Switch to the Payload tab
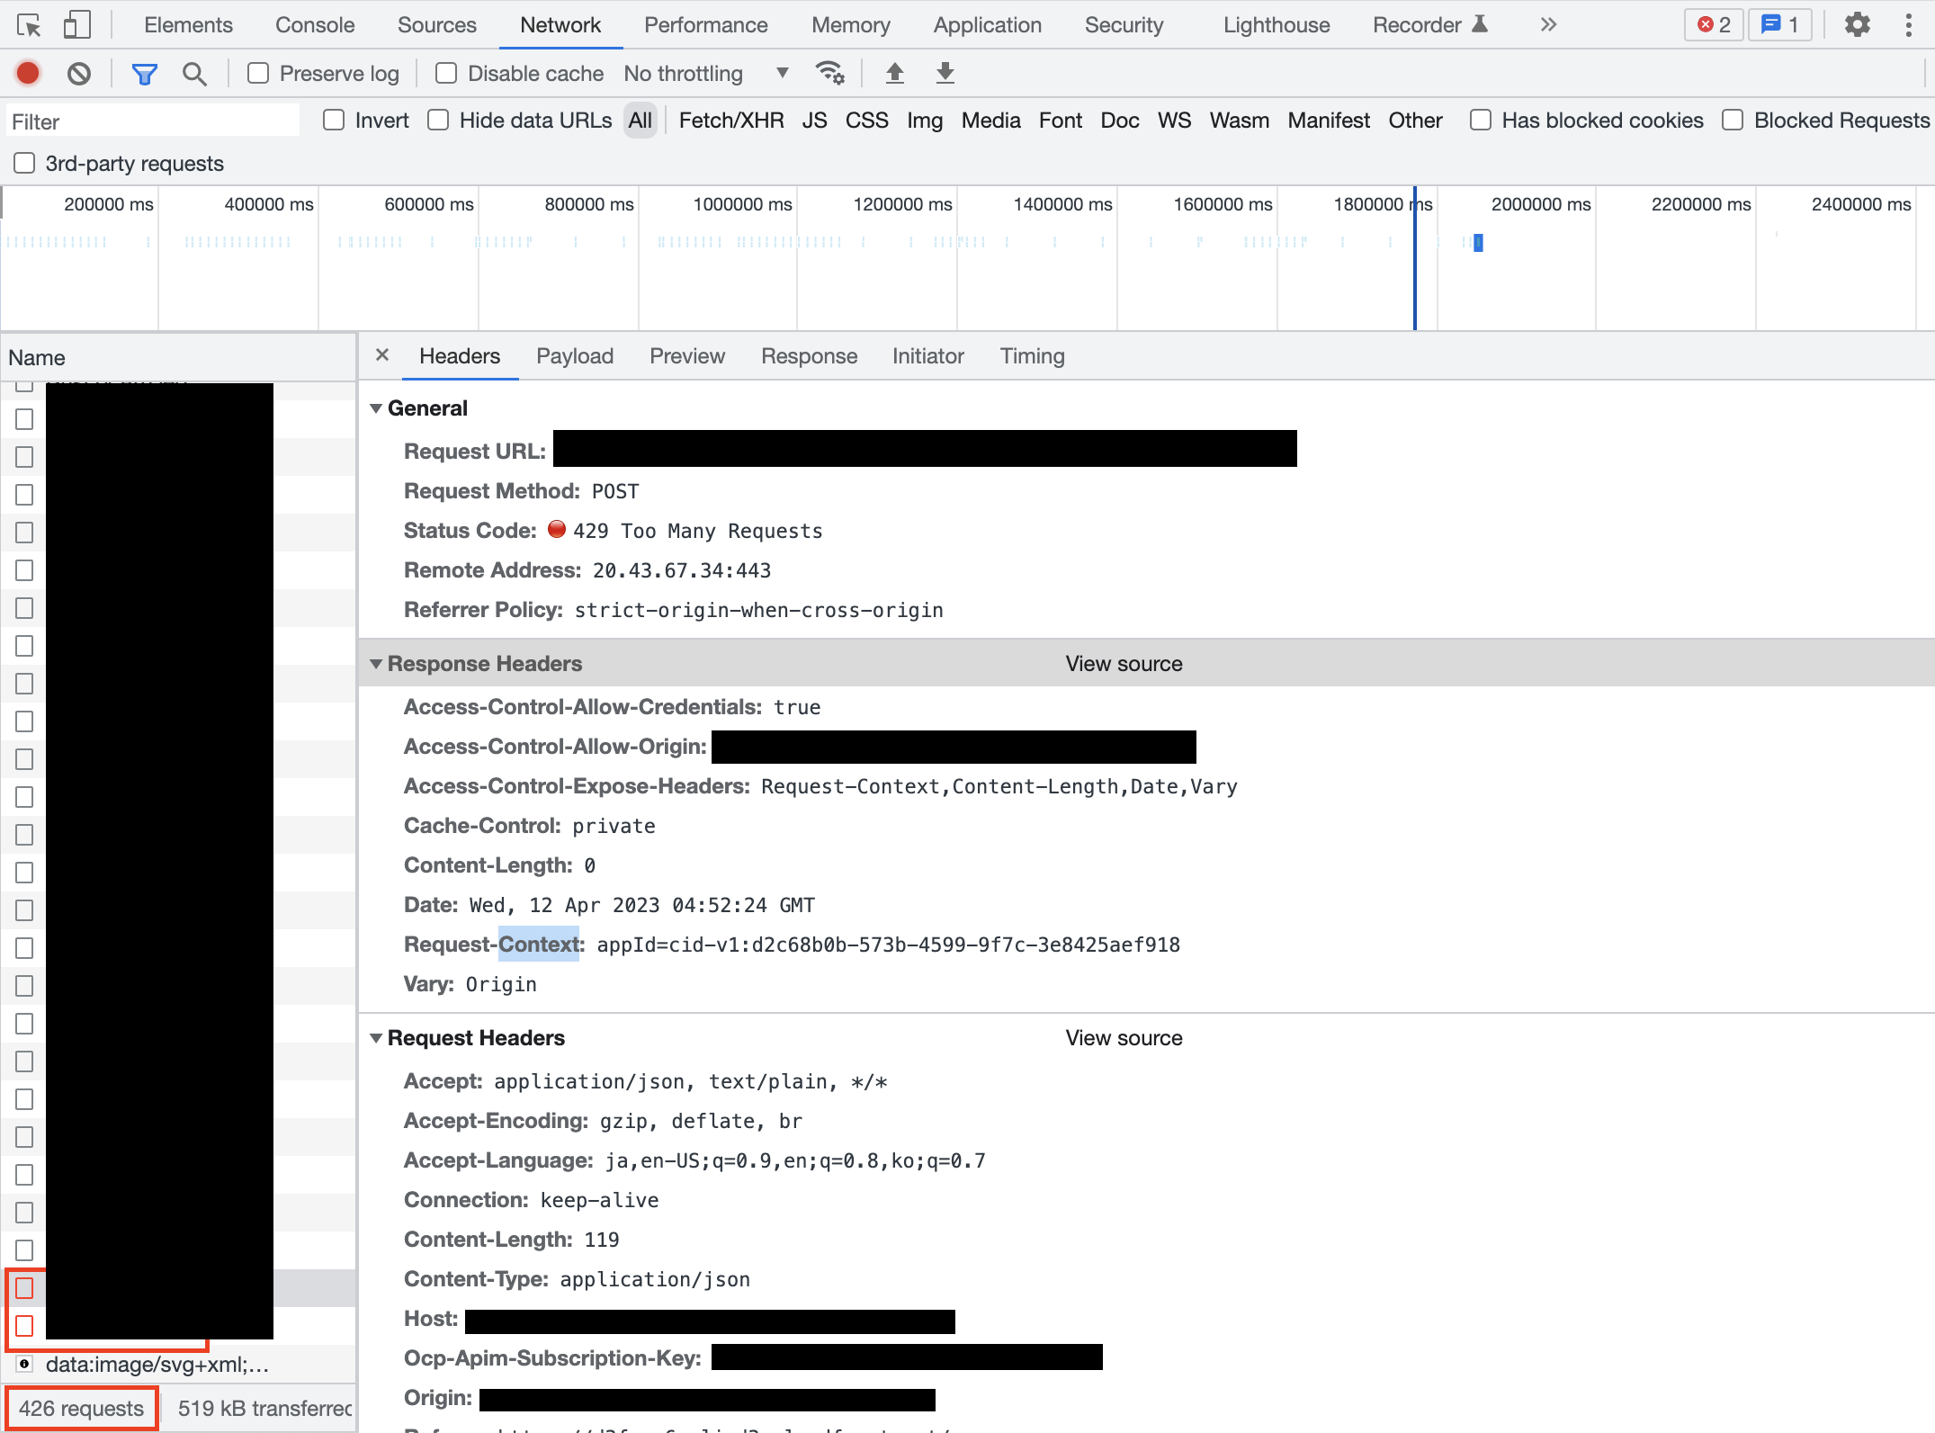 575,355
